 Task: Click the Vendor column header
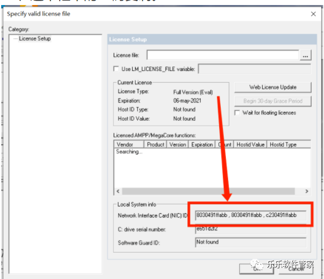pyautogui.click(x=129, y=145)
